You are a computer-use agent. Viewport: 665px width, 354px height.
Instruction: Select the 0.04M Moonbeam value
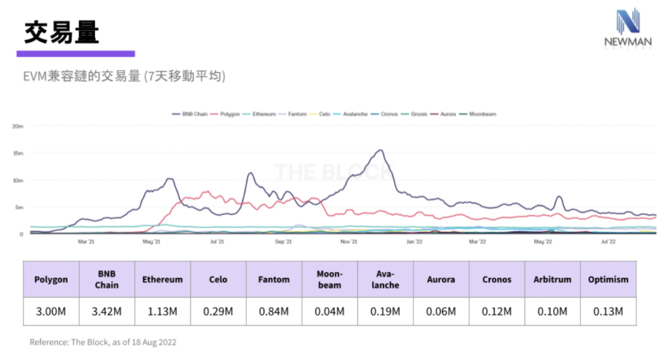point(329,311)
